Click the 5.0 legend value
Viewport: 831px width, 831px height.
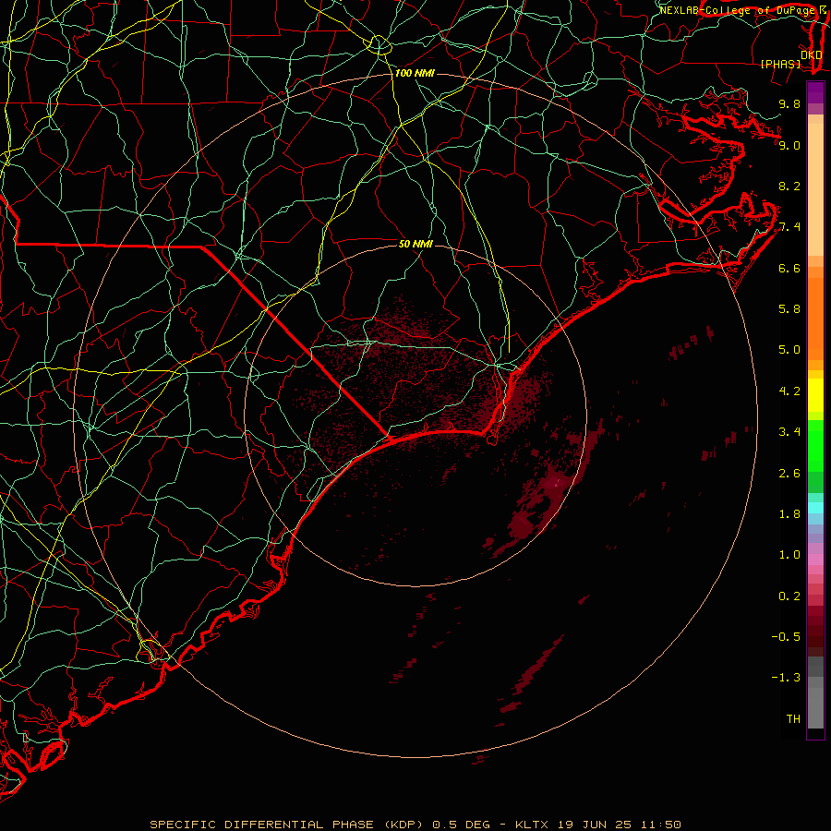[x=789, y=350]
